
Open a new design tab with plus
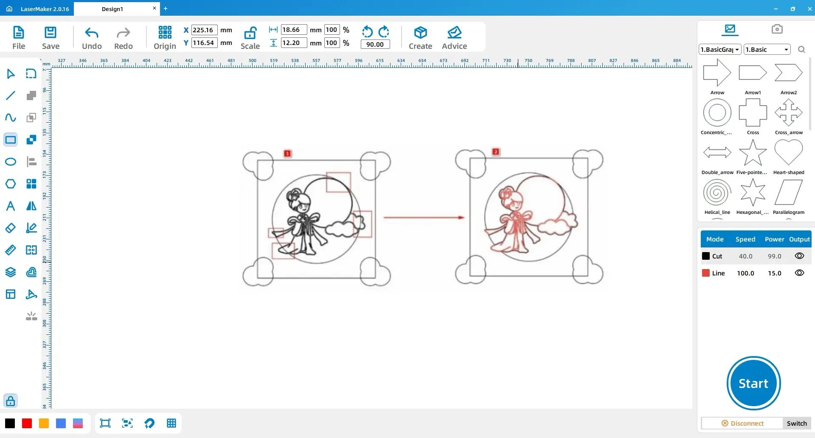pyautogui.click(x=166, y=8)
